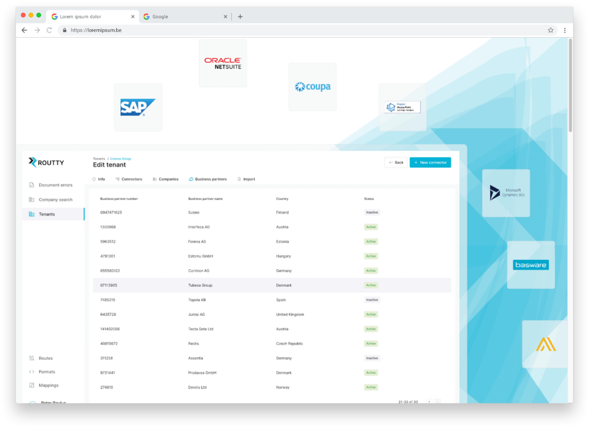Click the padlock icon in address bar

coord(65,30)
